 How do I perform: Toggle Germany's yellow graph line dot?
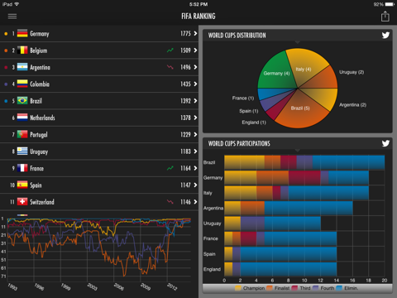(6, 34)
